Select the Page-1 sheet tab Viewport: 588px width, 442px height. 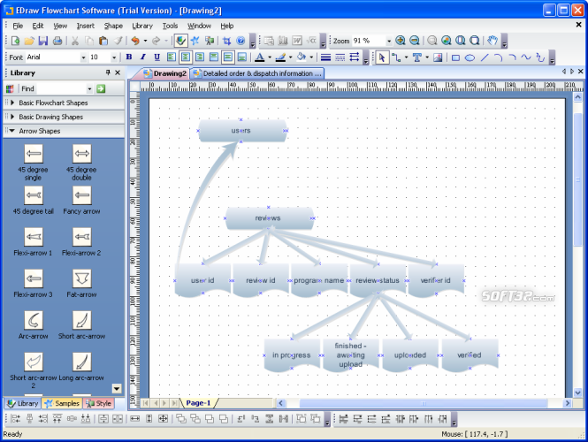(x=198, y=403)
